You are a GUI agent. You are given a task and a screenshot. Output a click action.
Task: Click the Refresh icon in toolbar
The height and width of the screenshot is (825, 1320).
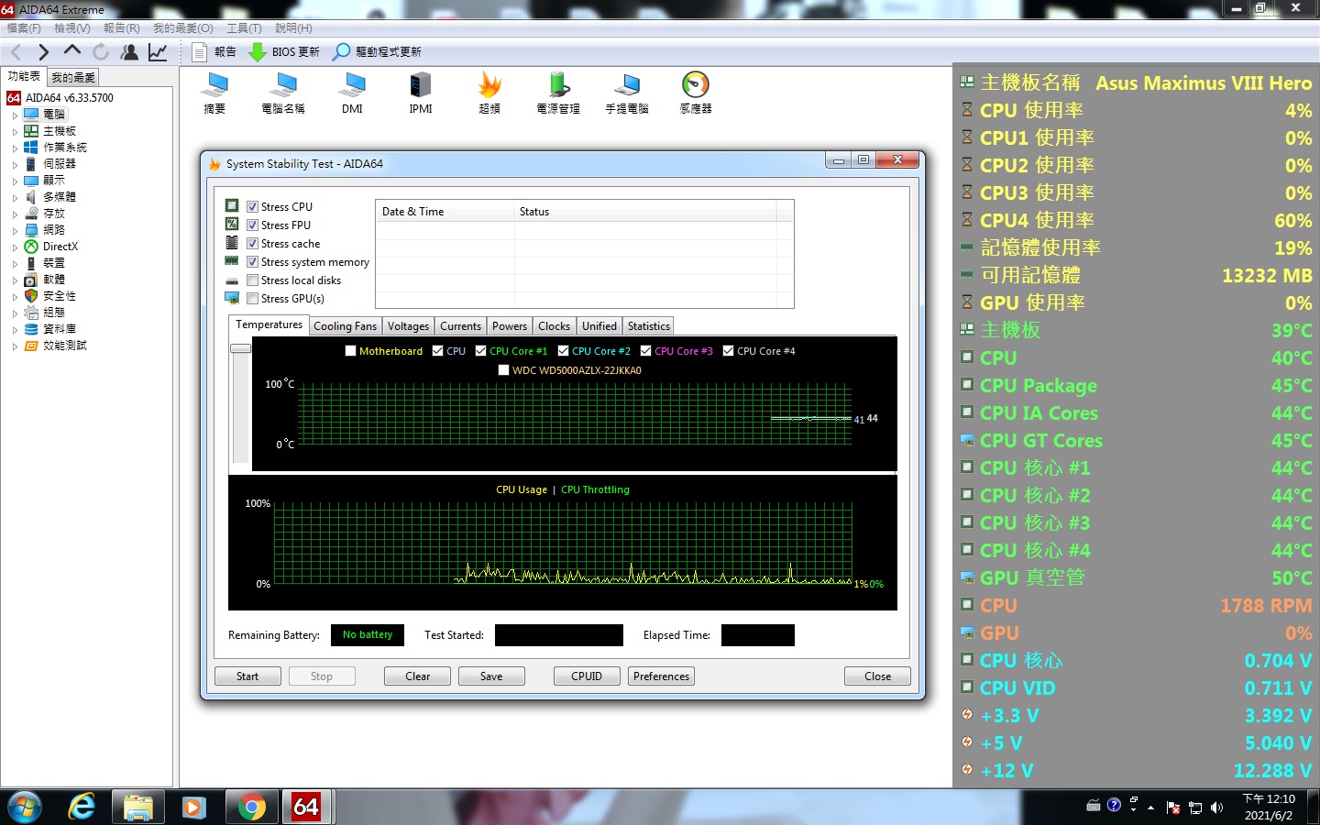101,52
